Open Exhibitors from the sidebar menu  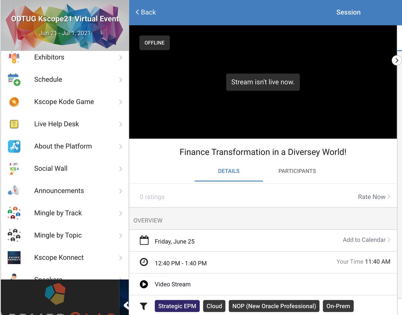click(x=65, y=57)
